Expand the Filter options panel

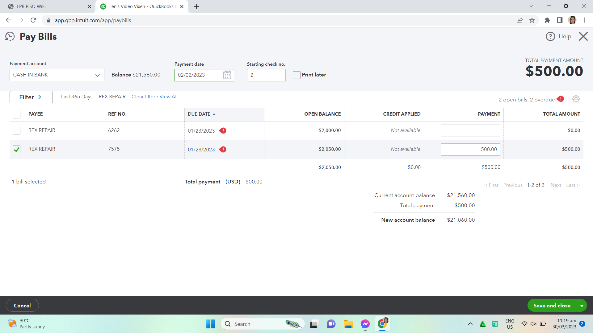pyautogui.click(x=31, y=97)
